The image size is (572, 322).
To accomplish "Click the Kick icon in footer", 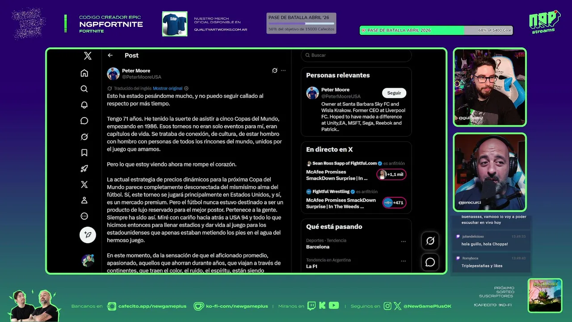I will [x=322, y=306].
